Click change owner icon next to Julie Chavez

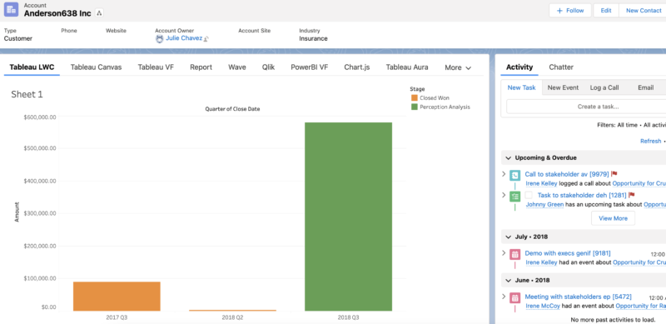(206, 38)
